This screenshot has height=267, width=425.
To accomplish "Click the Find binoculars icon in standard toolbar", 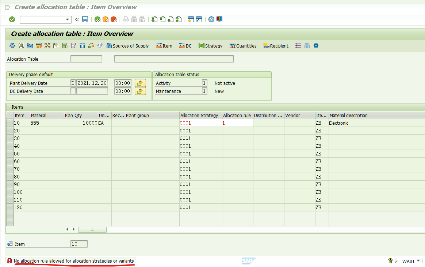I will click(134, 19).
